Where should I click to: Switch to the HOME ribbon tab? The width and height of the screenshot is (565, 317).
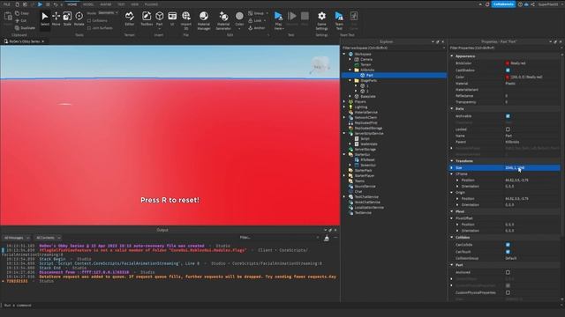[72, 4]
